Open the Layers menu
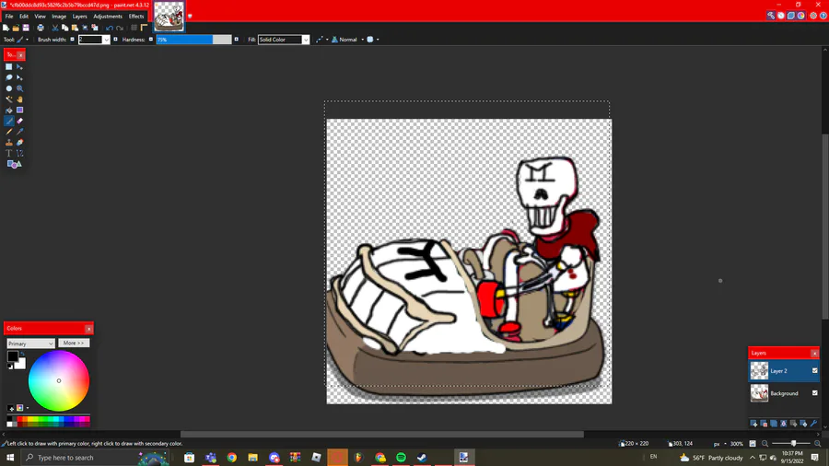Image resolution: width=829 pixels, height=466 pixels. 79,17
